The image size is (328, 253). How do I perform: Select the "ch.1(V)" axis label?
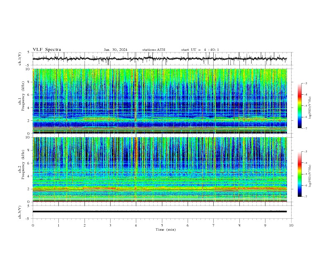pyautogui.click(x=20, y=59)
